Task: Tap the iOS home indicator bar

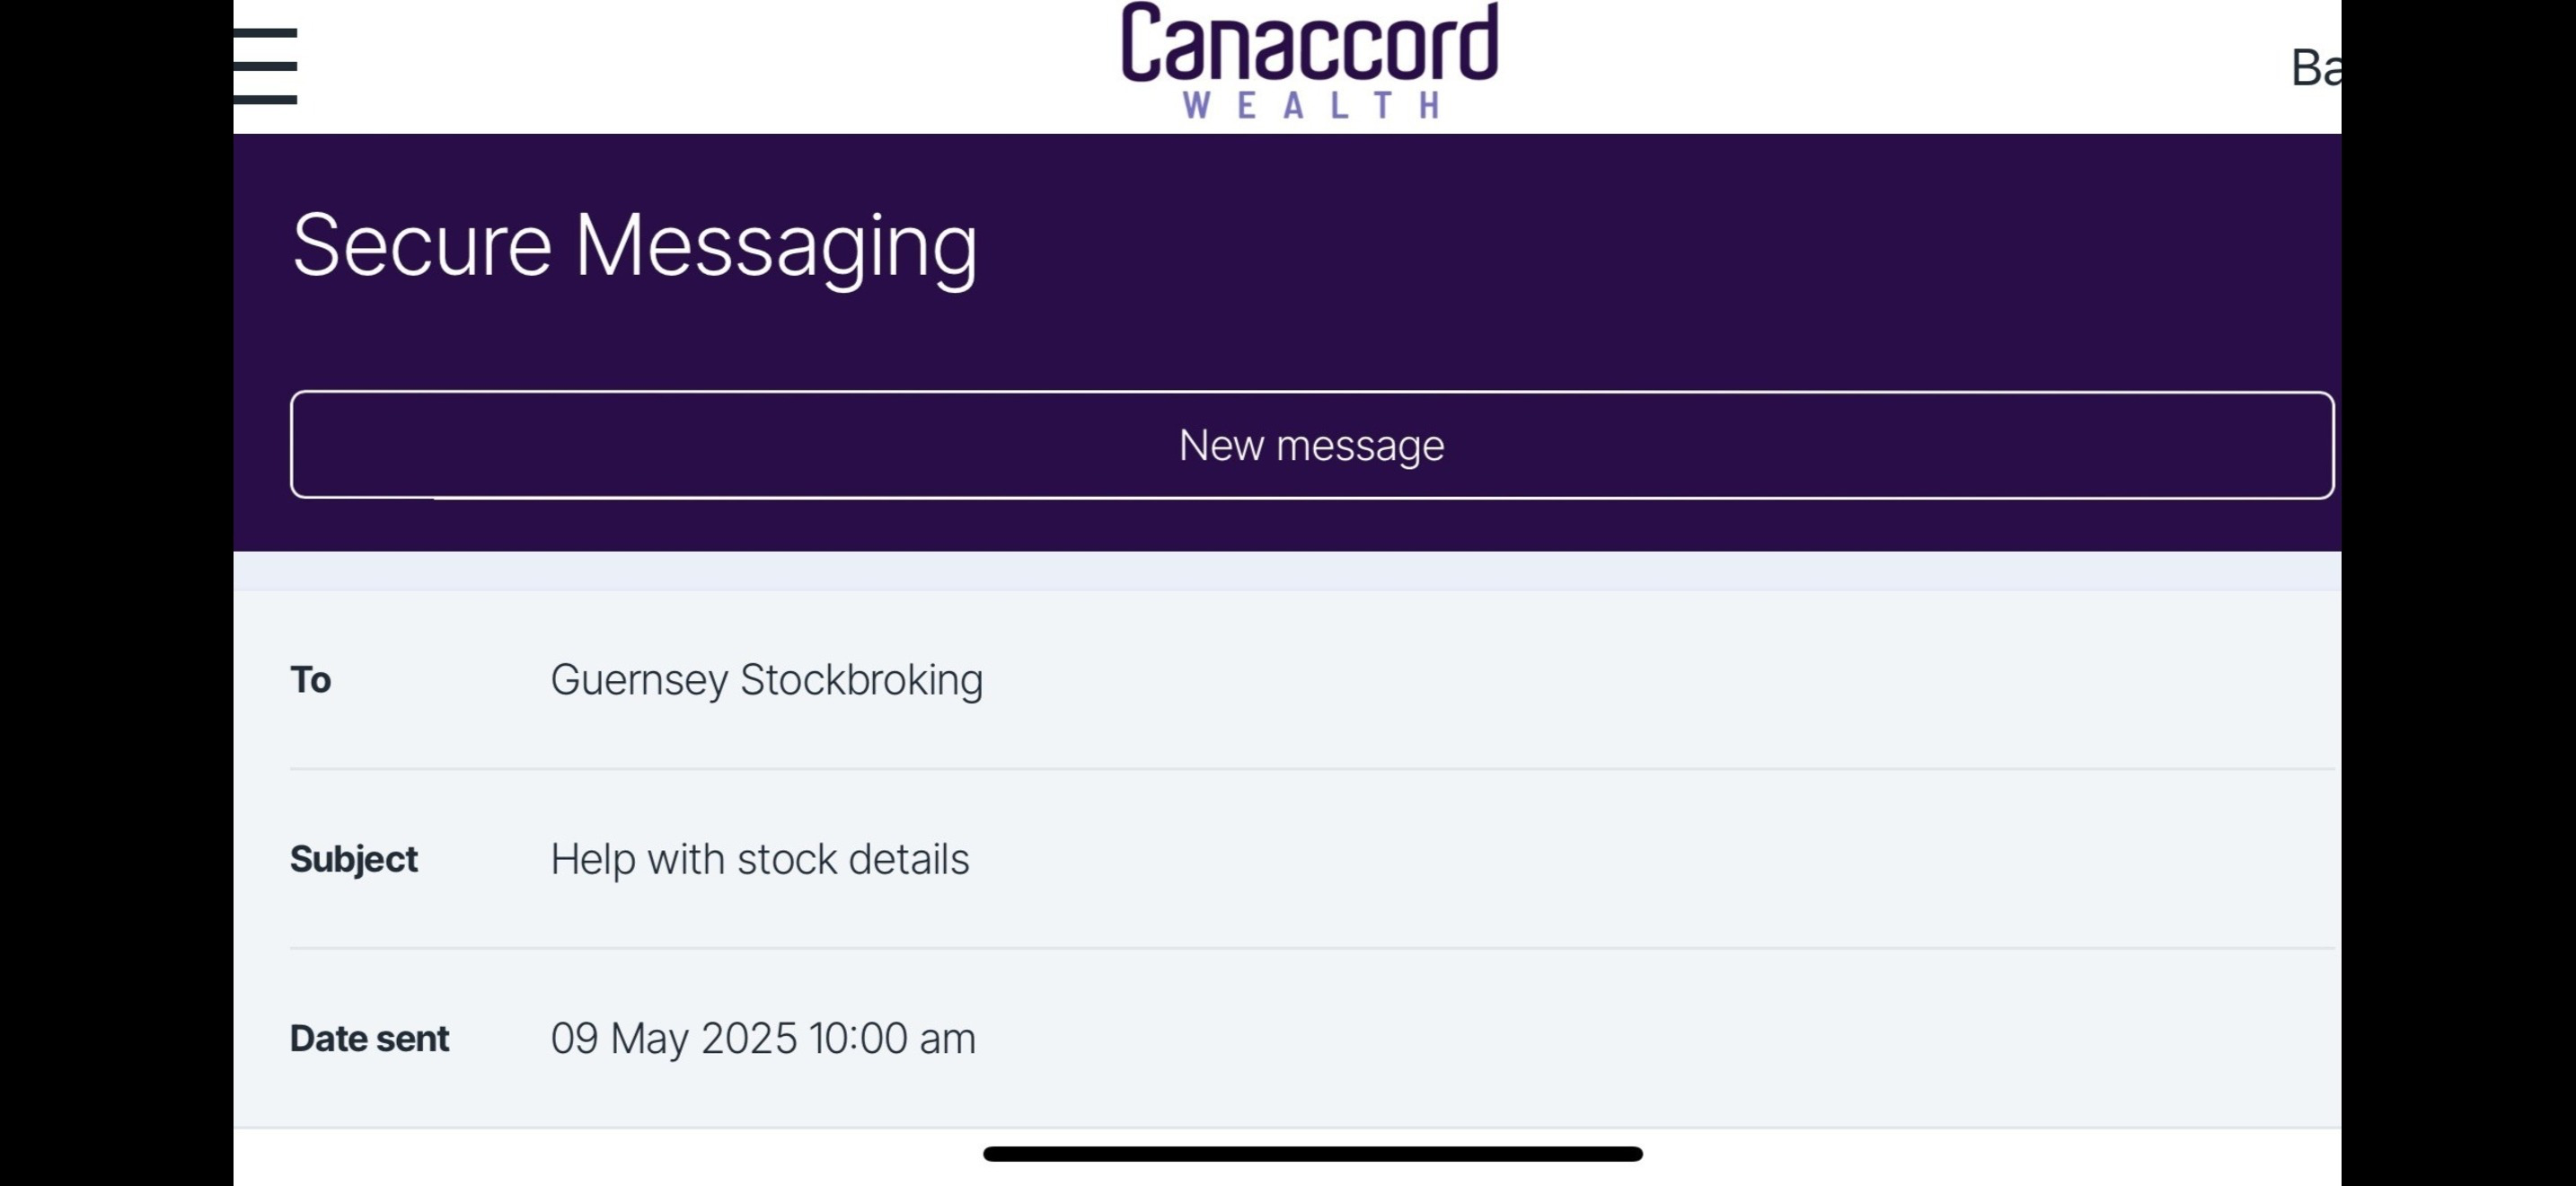Action: [x=1312, y=1153]
